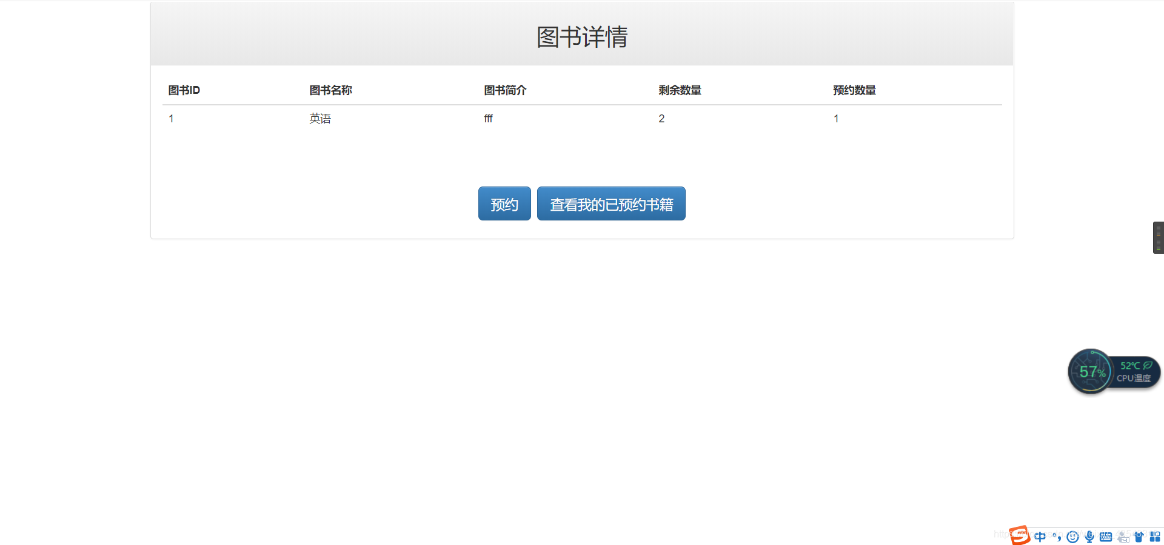
Task: Click the 图书简介 column header
Action: coord(505,90)
